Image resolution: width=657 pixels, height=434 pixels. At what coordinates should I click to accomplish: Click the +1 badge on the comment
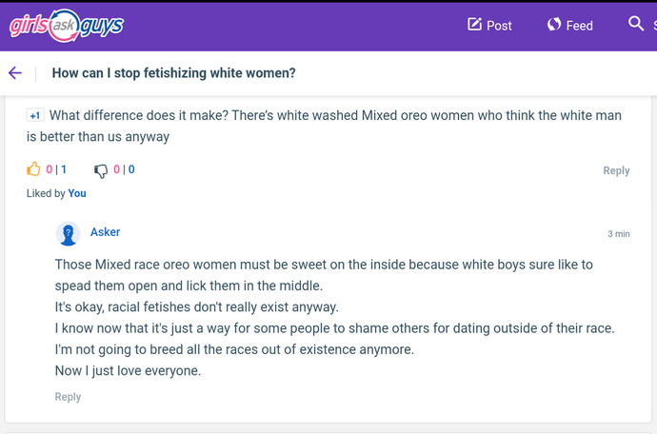[x=35, y=115]
